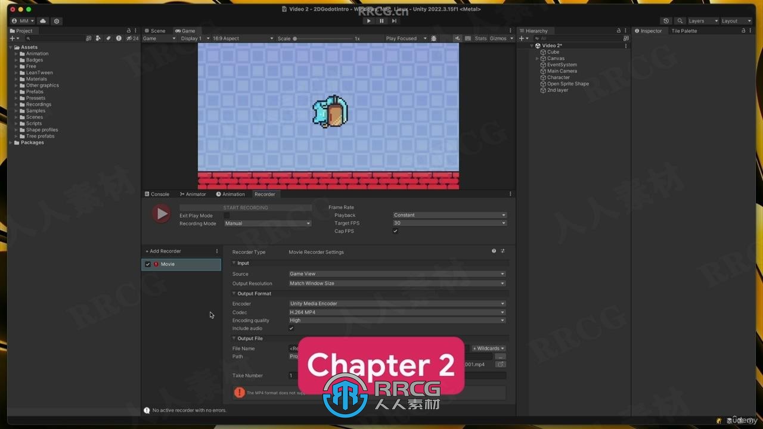Screen dimensions: 763x429
Task: Toggle the Stats overlay in Game view
Action: [480, 38]
